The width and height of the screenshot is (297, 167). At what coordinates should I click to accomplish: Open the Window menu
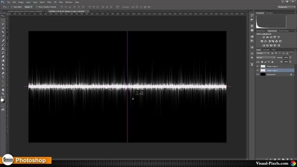69,2
